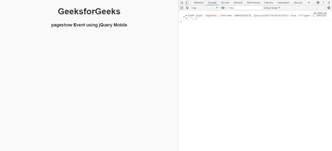This screenshot has width=332, height=151.
Task: Switch to the Network tab
Action: [238, 3]
